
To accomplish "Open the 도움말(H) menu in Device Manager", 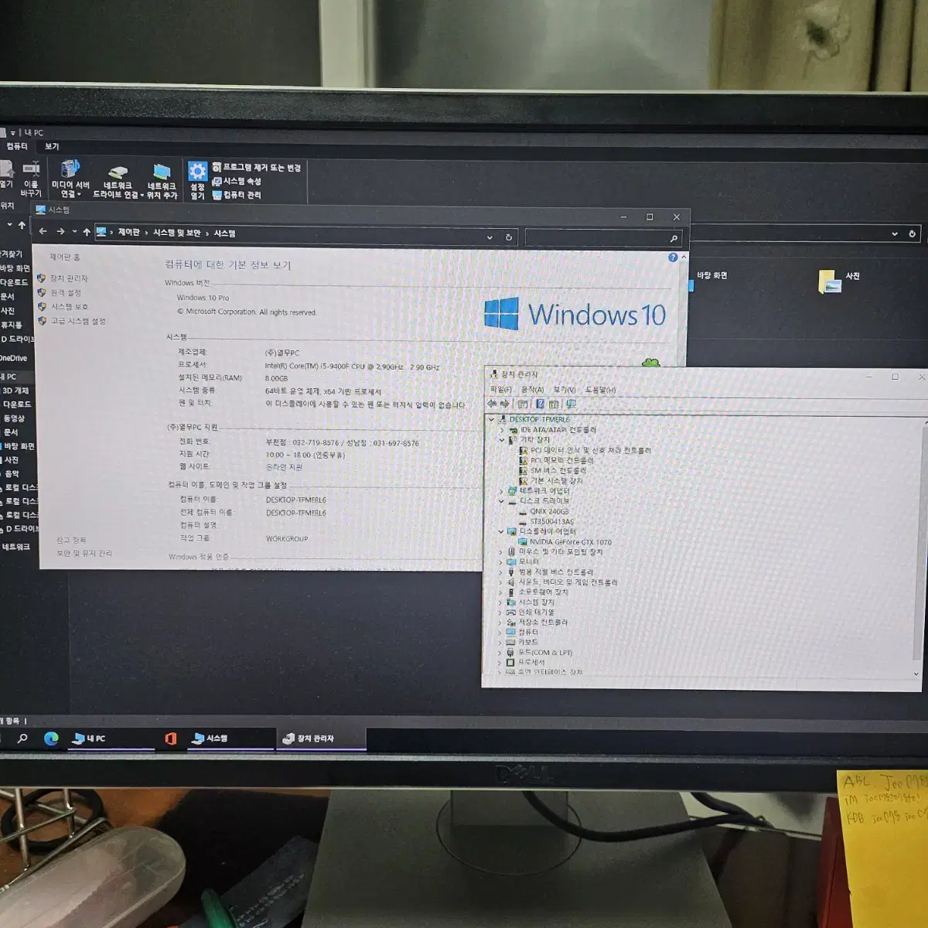I will click(601, 390).
